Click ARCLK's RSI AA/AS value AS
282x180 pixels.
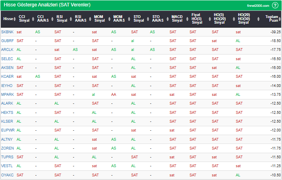(75, 50)
